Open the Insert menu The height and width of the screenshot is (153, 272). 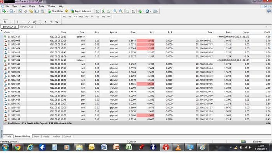[x=23, y=6]
